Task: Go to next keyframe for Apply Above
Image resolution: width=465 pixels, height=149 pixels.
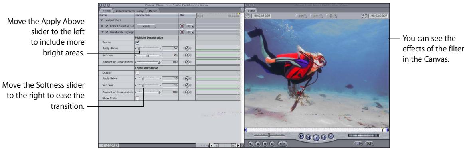Action: tap(191, 48)
